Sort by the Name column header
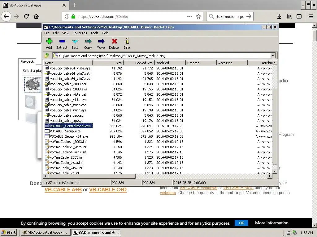The width and height of the screenshot is (317, 237). [68, 63]
